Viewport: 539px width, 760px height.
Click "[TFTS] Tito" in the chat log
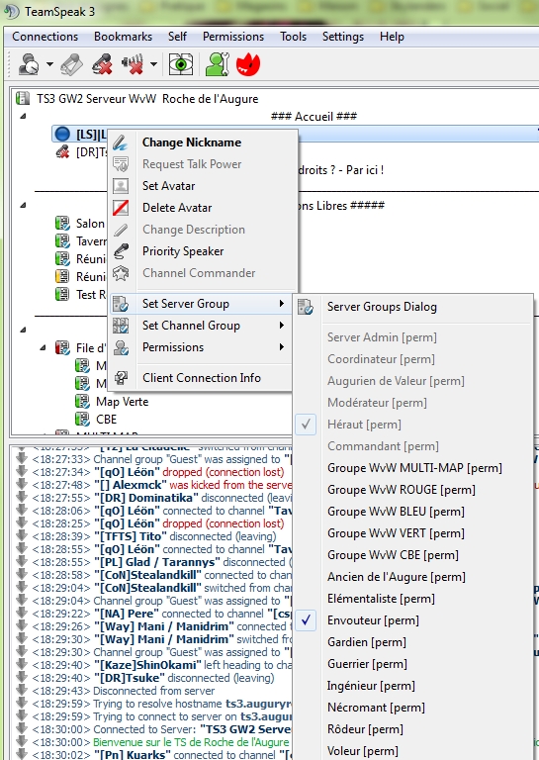point(130,536)
